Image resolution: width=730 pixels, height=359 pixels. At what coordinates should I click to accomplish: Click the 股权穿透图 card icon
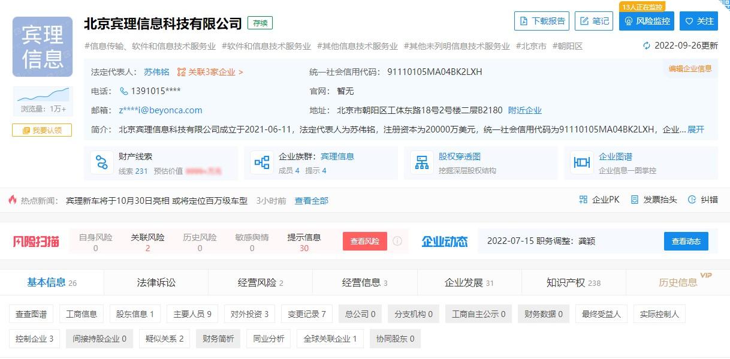click(422, 162)
